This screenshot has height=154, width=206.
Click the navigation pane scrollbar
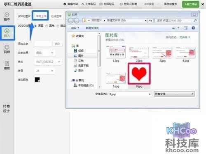click(x=99, y=51)
